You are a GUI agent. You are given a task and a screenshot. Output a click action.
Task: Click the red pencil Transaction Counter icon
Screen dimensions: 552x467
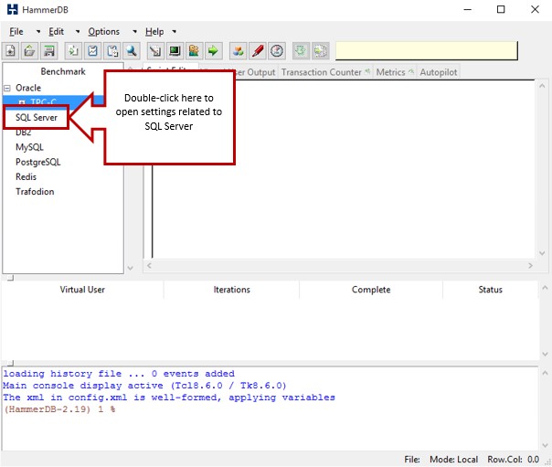pyautogui.click(x=258, y=51)
